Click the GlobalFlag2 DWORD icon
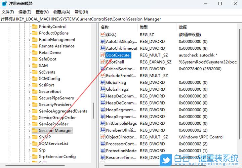Viewport: 242px width, 168px height. [x=103, y=89]
